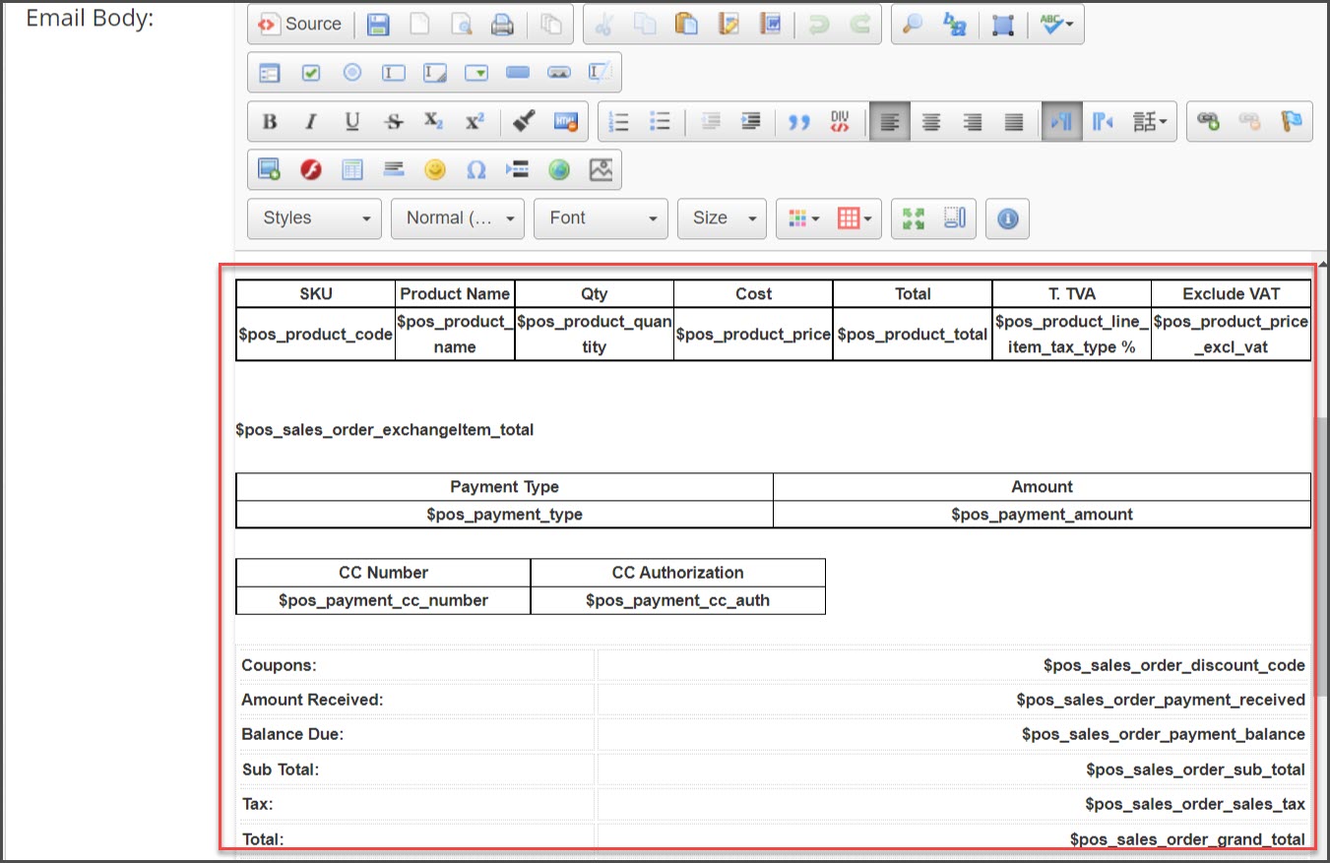The height and width of the screenshot is (863, 1330).
Task: Open the Replace tool
Action: coord(954,25)
